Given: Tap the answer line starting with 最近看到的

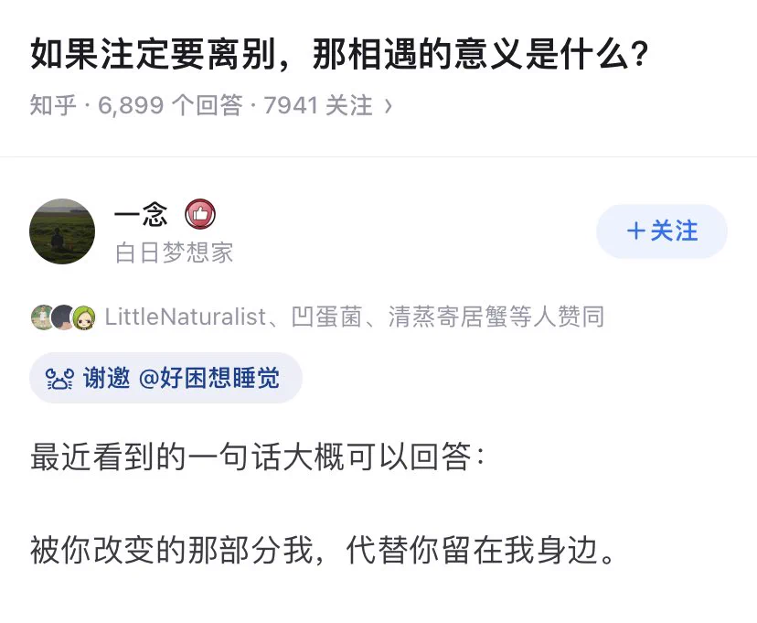Looking at the screenshot, I should click(x=259, y=457).
